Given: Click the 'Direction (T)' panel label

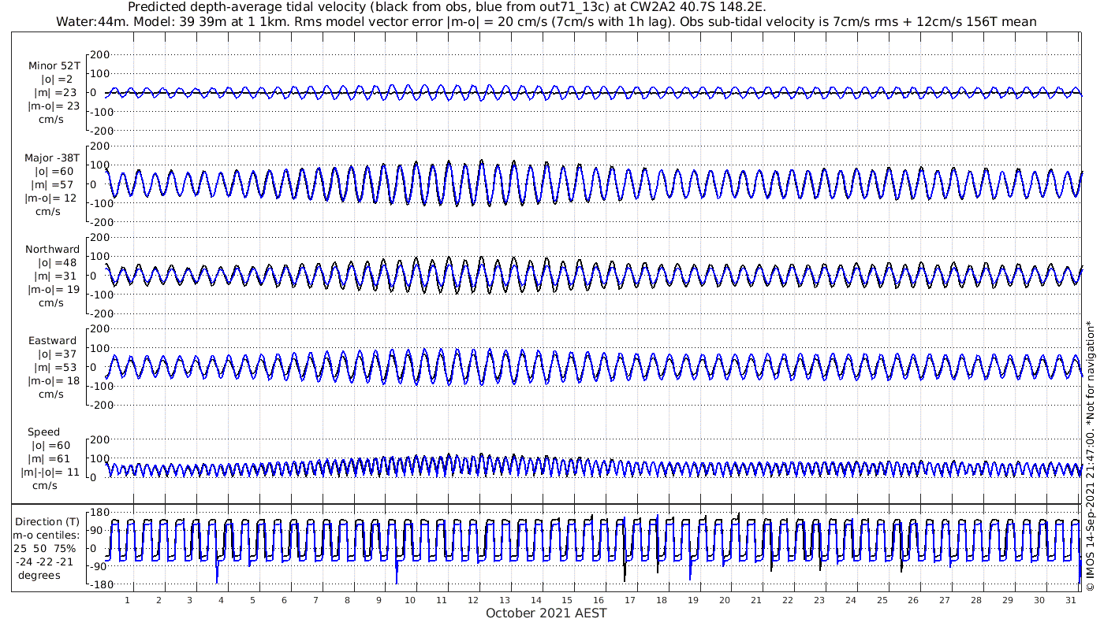Looking at the screenshot, I should tap(48, 522).
